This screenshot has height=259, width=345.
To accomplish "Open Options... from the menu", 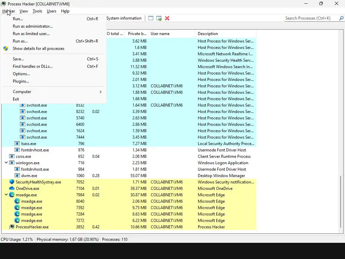I will pos(54,74).
